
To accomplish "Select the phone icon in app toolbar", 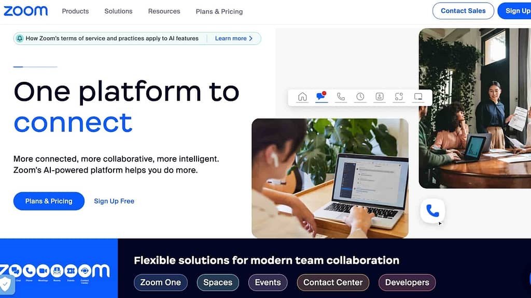I will [341, 97].
